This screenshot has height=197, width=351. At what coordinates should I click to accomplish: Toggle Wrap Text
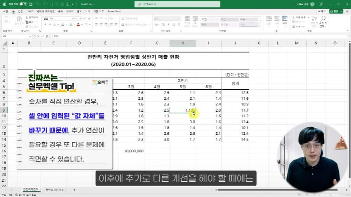pyautogui.click(x=129, y=19)
